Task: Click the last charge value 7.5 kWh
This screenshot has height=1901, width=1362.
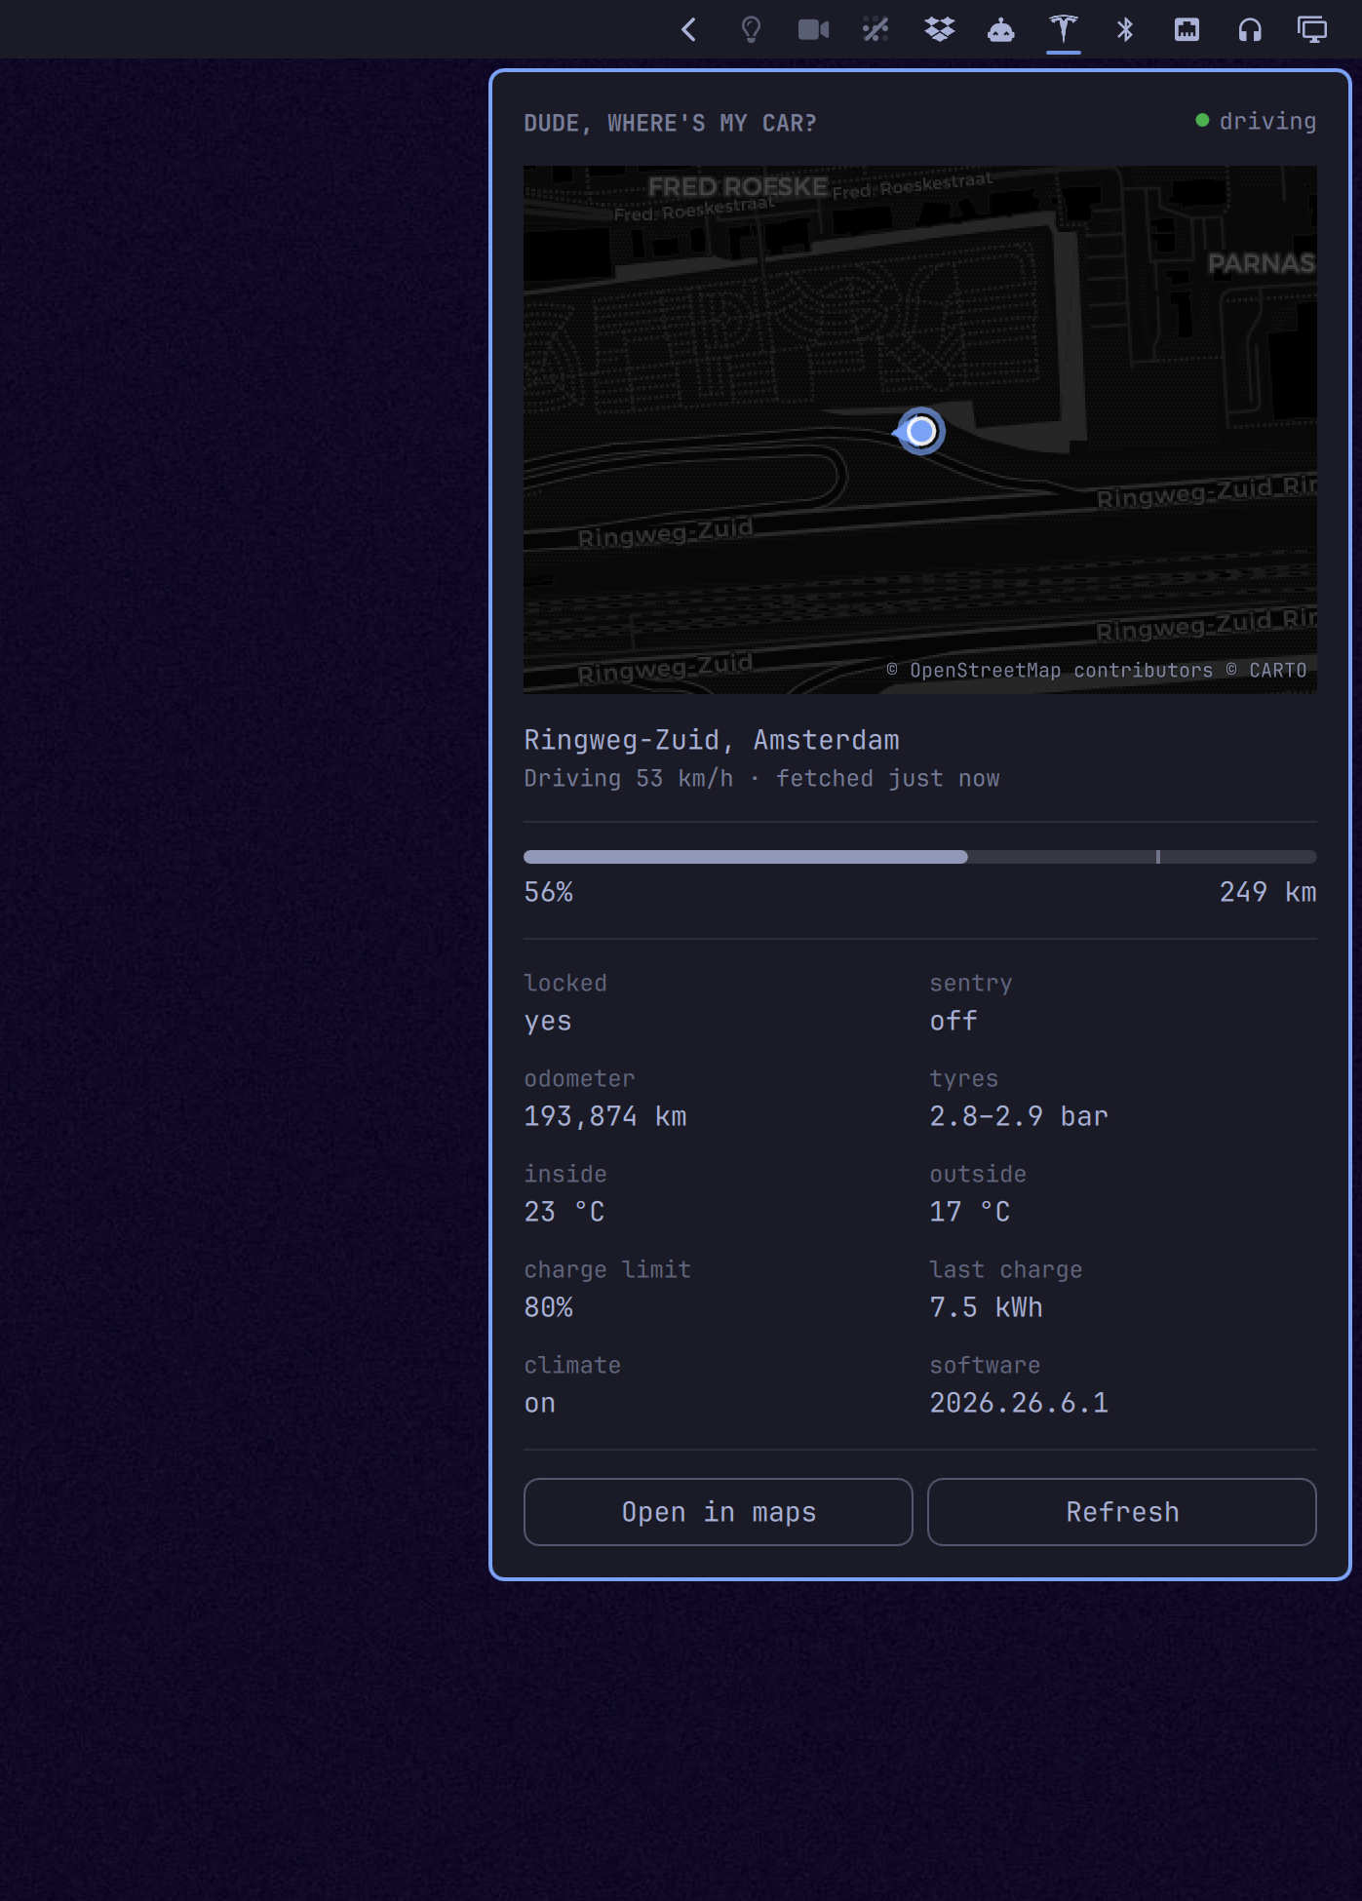Action: click(x=987, y=1307)
